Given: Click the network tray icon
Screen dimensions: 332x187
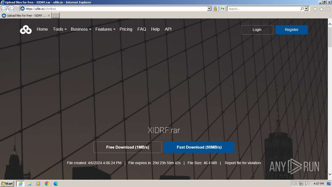Looking at the screenshot, I should pyautogui.click(x=301, y=184).
